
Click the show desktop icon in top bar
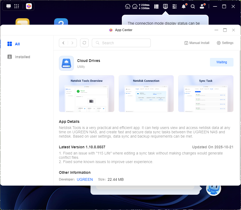click(x=9, y=6)
